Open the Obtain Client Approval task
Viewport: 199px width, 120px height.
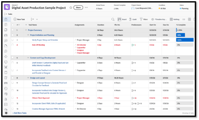[41, 98]
